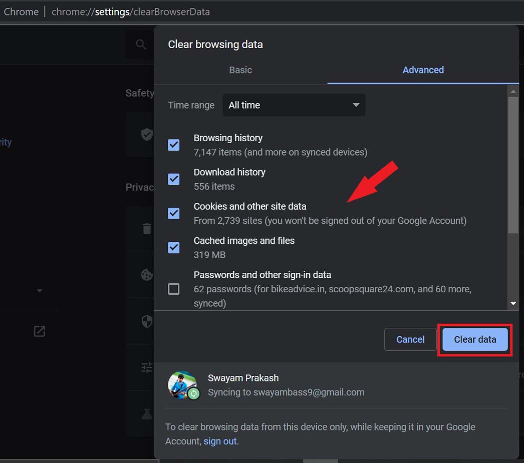Click the flask icon for Privacy Sandbox
The height and width of the screenshot is (463, 524).
pyautogui.click(x=146, y=414)
